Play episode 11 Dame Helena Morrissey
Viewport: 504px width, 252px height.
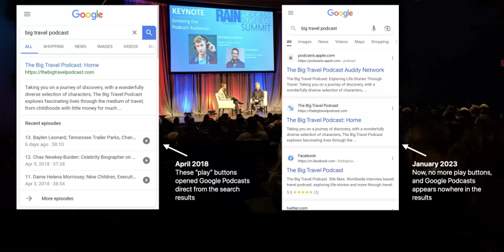click(x=146, y=180)
